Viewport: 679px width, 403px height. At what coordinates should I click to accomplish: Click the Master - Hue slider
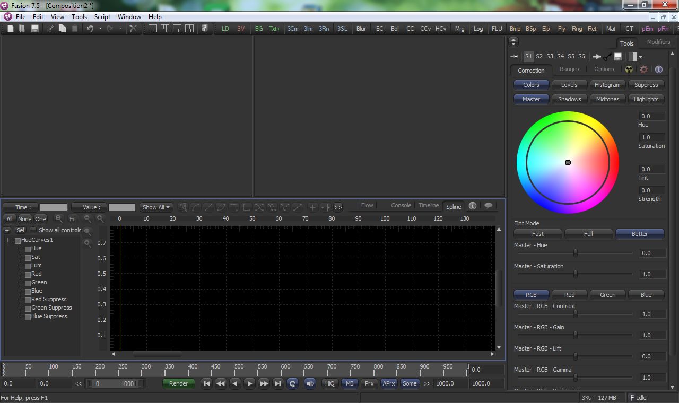coord(575,253)
